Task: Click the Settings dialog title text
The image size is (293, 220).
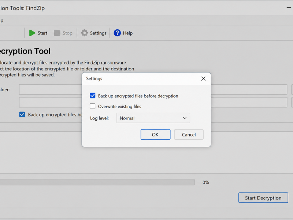Action: point(94,78)
